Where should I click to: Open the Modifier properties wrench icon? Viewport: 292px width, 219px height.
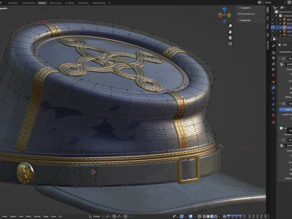pyautogui.click(x=273, y=88)
